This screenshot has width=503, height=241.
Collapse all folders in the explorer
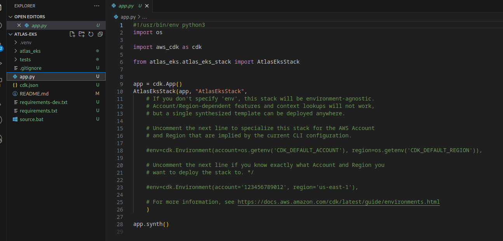[x=100, y=34]
